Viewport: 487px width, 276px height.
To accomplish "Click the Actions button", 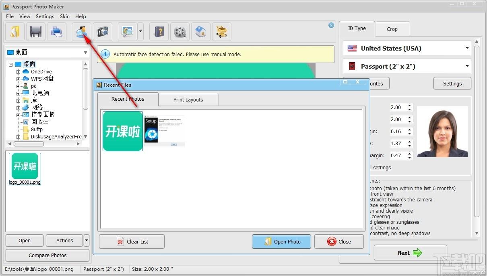I will coord(64,241).
